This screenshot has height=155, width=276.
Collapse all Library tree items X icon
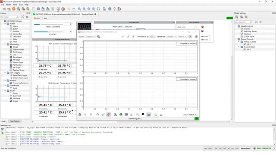pyautogui.click(x=27, y=17)
